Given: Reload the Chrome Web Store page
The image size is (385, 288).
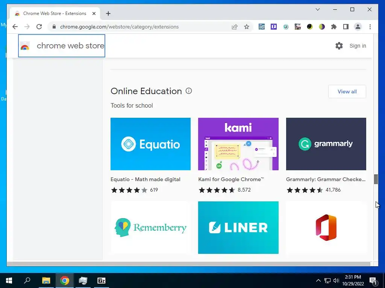Looking at the screenshot, I should [39, 27].
